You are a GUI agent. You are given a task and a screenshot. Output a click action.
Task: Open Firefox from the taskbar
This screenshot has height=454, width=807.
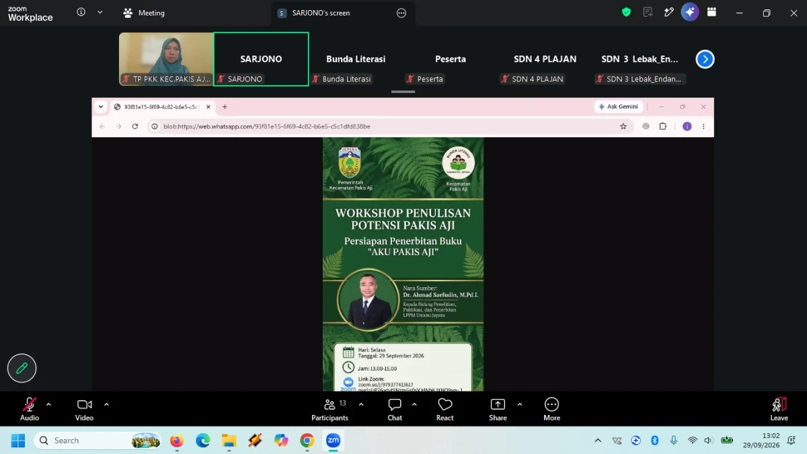click(177, 441)
